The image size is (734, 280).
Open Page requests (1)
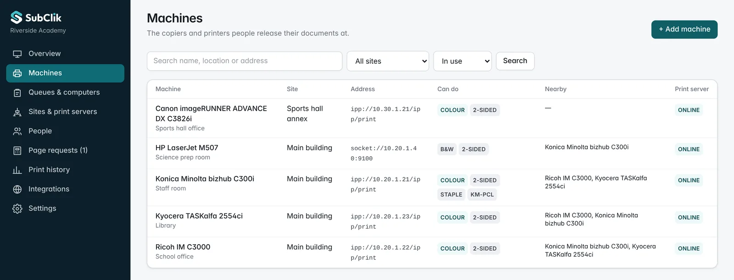65,150
